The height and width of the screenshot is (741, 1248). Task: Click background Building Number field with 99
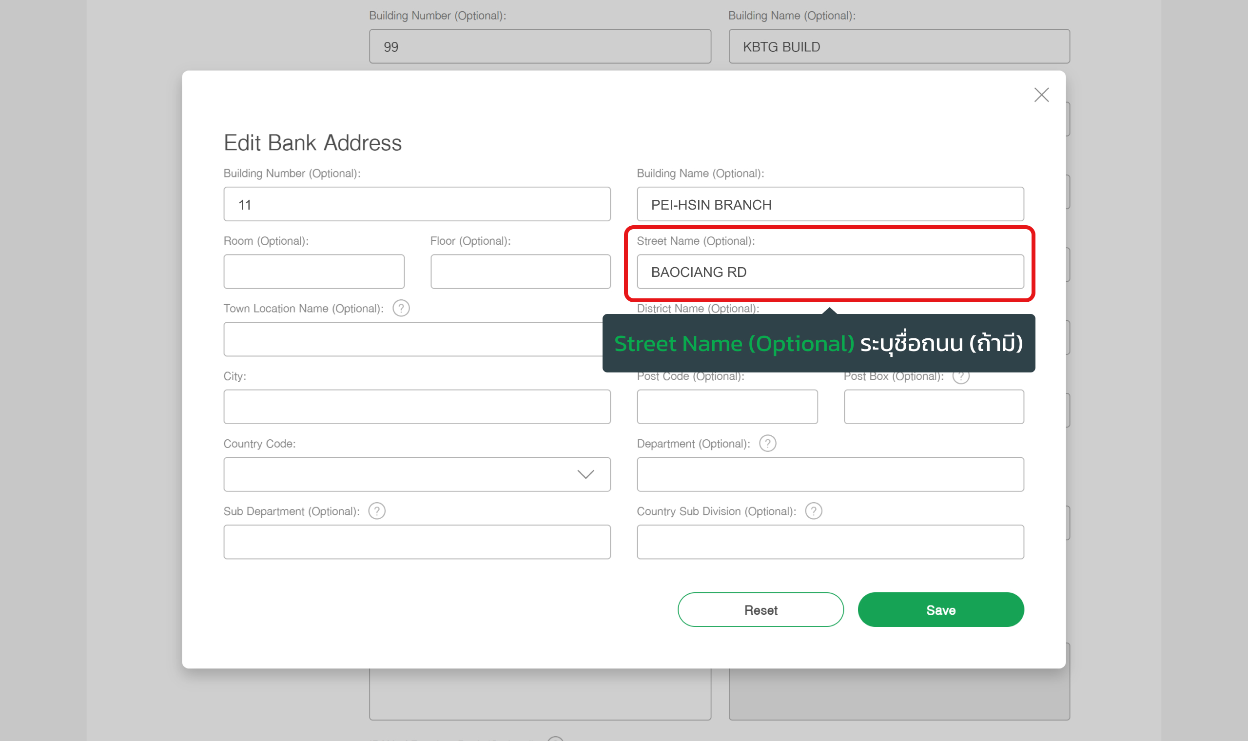tap(540, 46)
